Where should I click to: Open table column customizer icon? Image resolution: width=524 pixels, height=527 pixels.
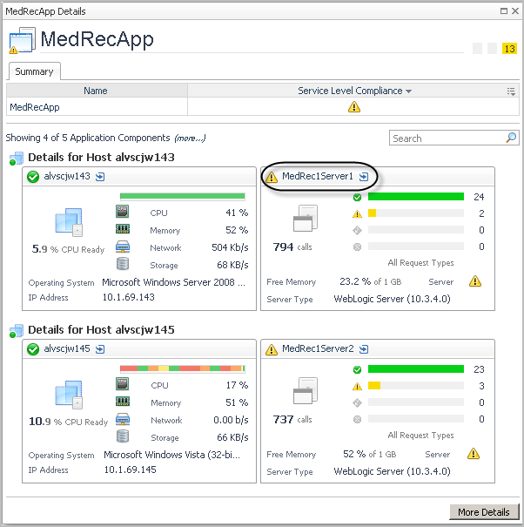tap(511, 91)
